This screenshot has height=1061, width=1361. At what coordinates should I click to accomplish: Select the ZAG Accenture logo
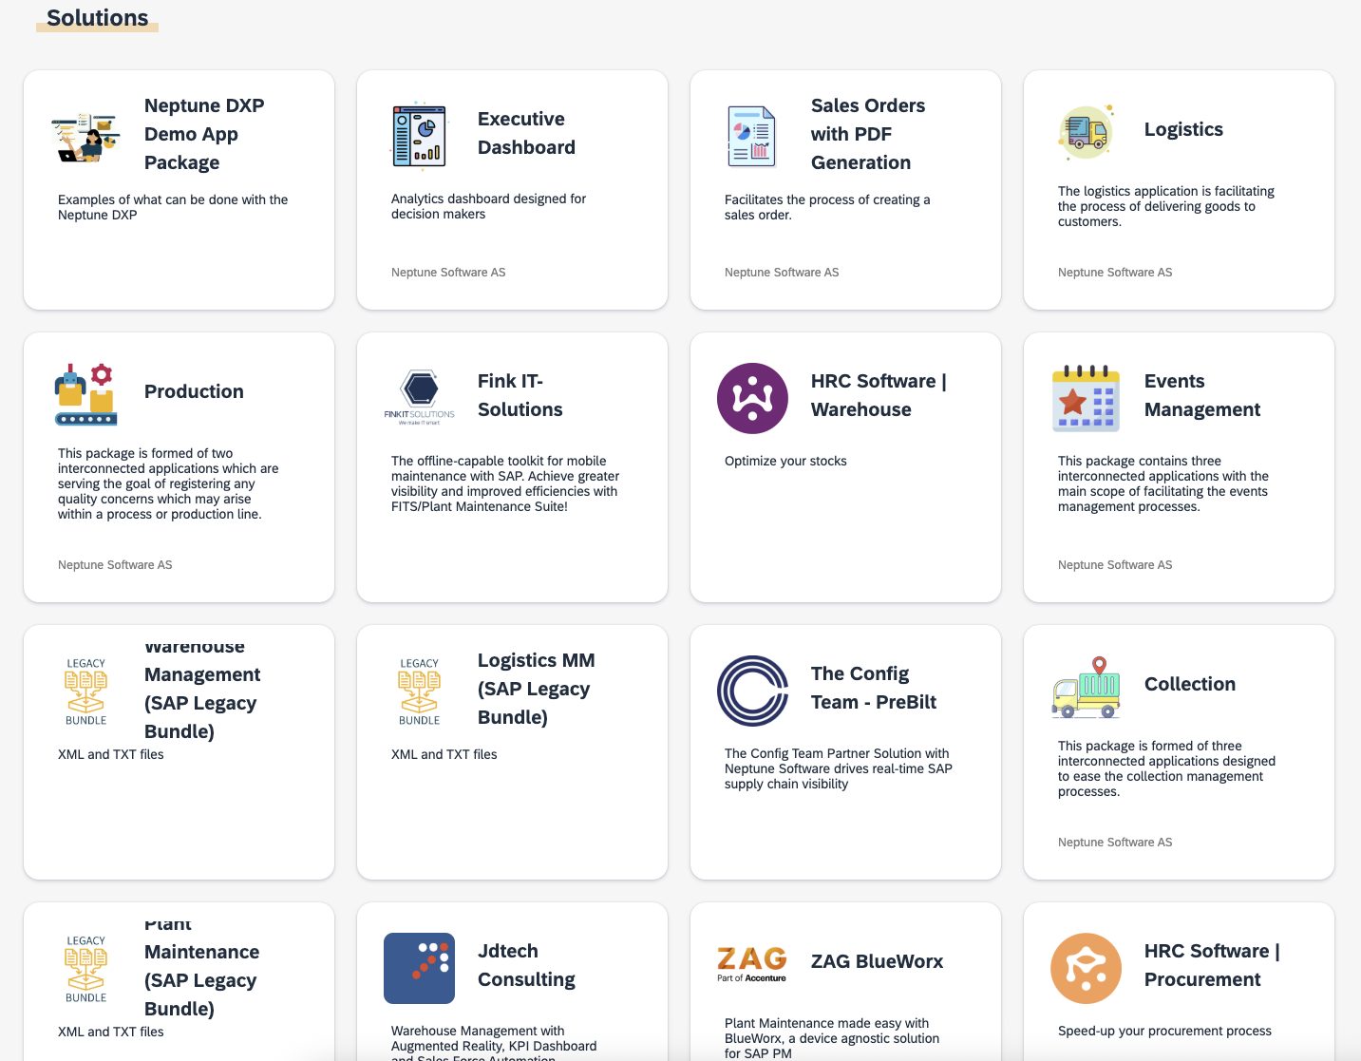coord(751,963)
